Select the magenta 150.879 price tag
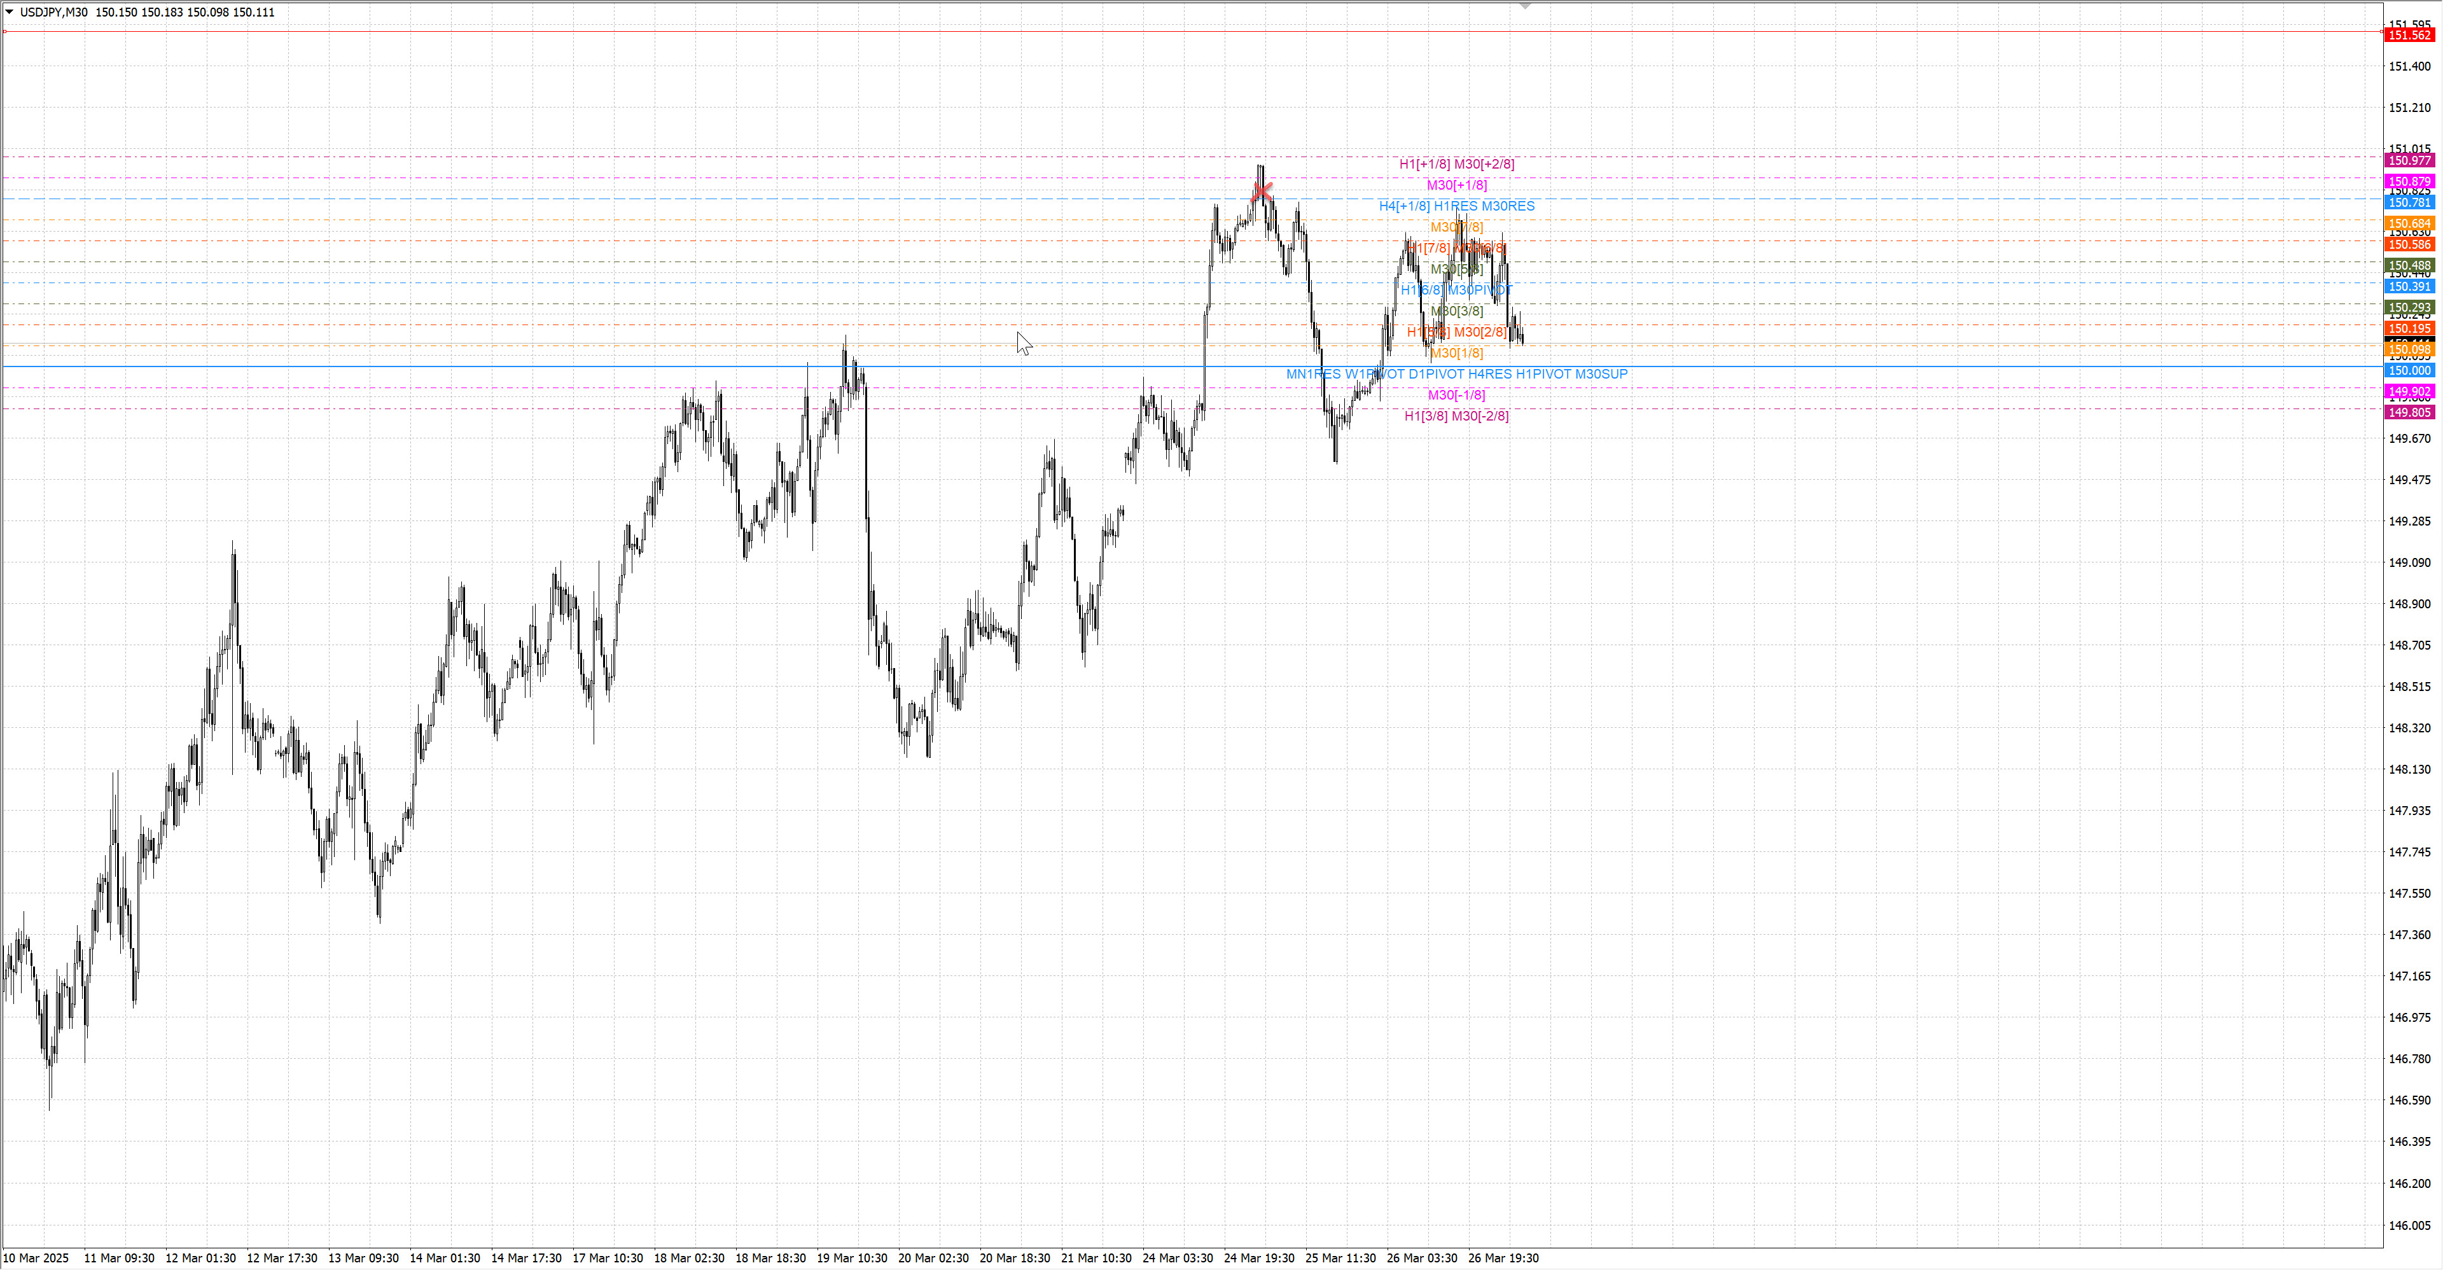 pos(2409,182)
